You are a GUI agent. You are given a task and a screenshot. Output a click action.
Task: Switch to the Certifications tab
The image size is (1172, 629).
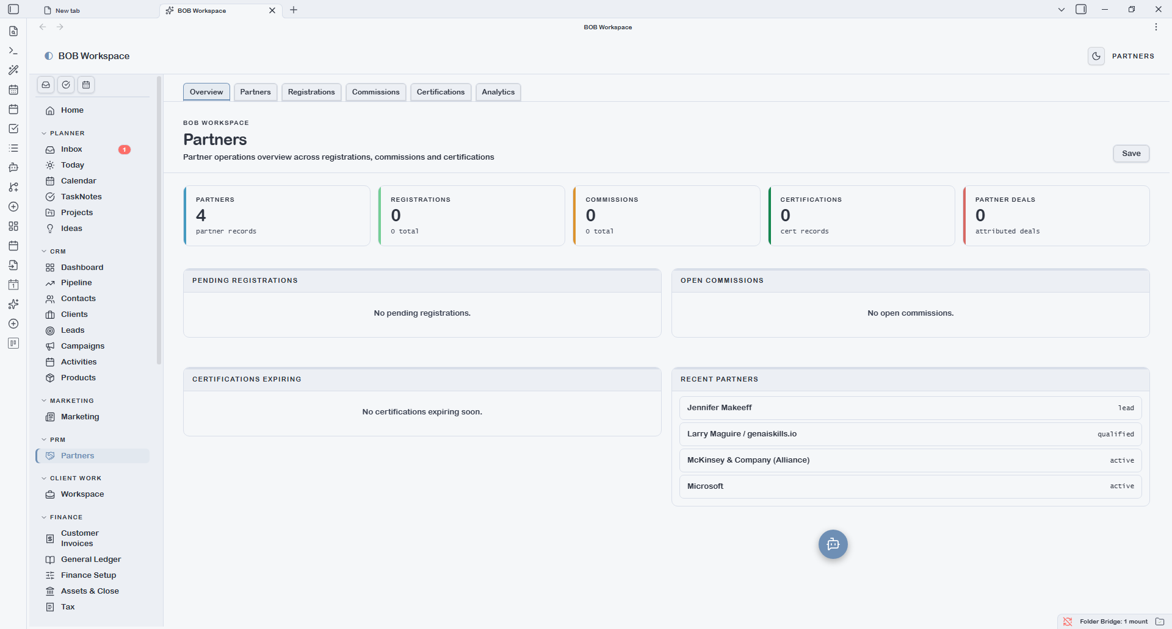pyautogui.click(x=441, y=92)
